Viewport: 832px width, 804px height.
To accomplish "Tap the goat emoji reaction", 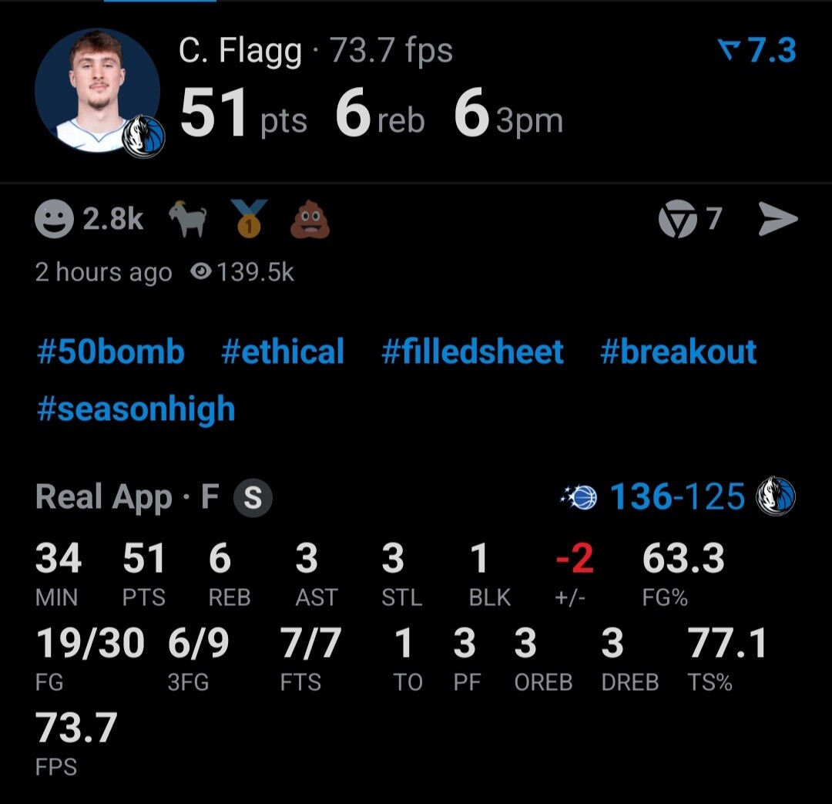I will [188, 220].
